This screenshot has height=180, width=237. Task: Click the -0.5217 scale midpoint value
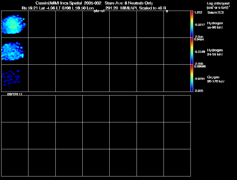point(199,25)
